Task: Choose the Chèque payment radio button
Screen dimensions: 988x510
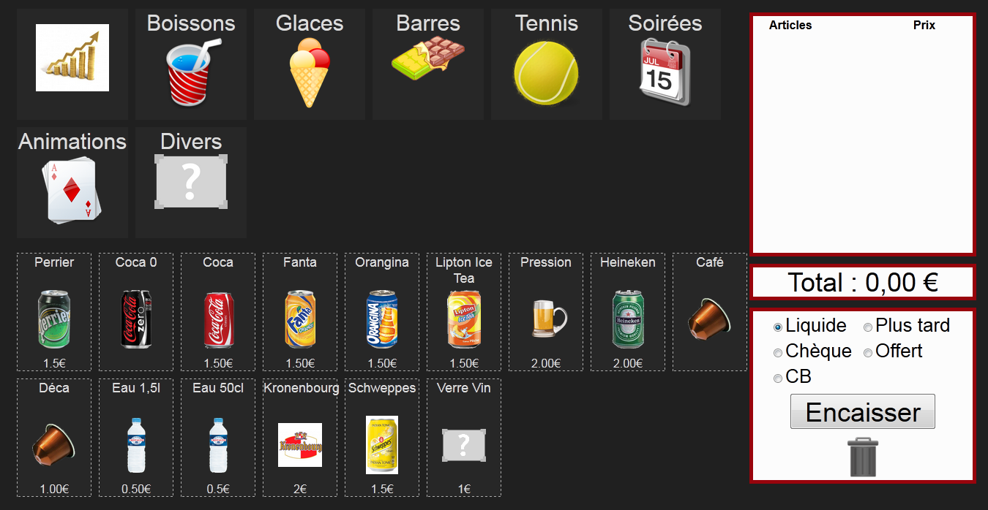Action: point(778,353)
